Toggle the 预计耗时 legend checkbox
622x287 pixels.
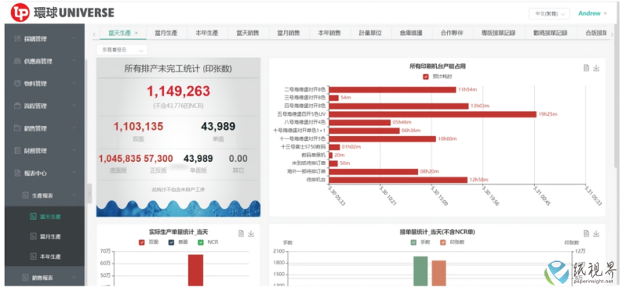(x=425, y=77)
